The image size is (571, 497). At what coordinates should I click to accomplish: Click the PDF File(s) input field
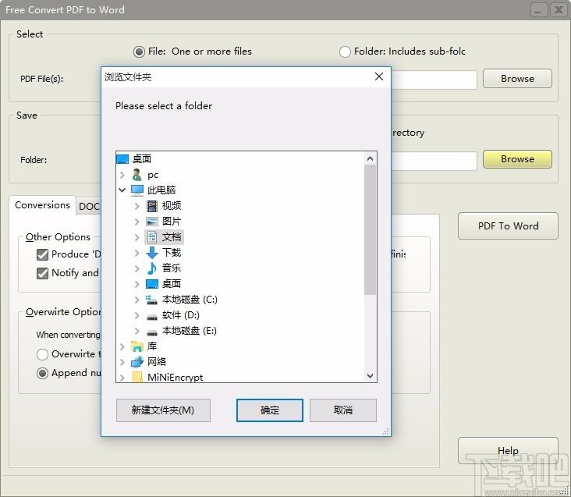434,80
